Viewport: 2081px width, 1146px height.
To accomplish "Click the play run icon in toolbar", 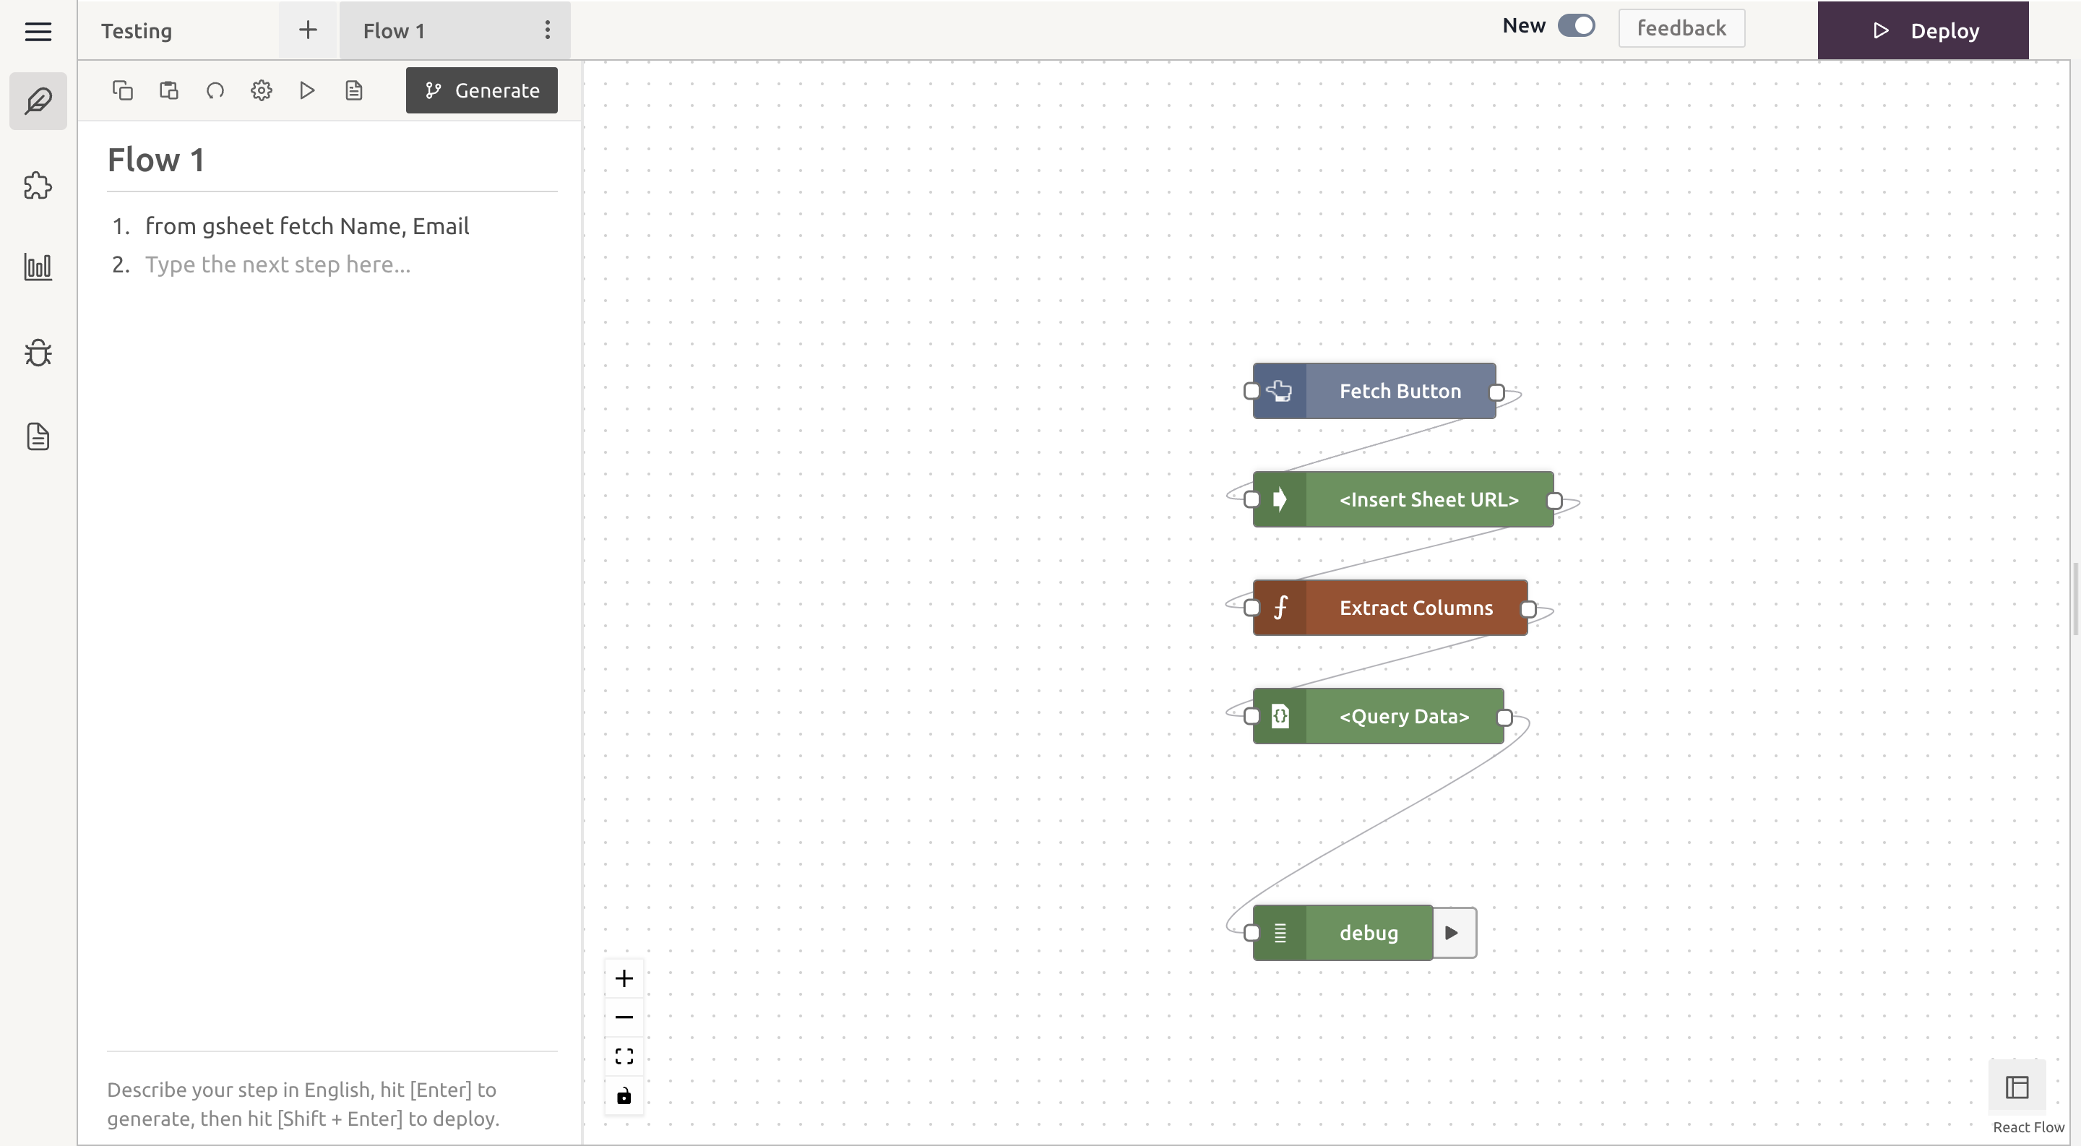I will tap(307, 90).
